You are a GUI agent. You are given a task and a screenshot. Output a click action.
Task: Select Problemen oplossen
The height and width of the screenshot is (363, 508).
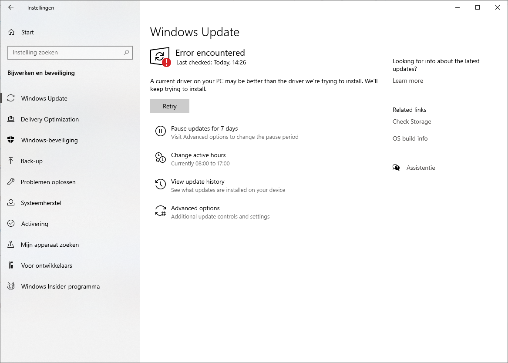point(70,182)
